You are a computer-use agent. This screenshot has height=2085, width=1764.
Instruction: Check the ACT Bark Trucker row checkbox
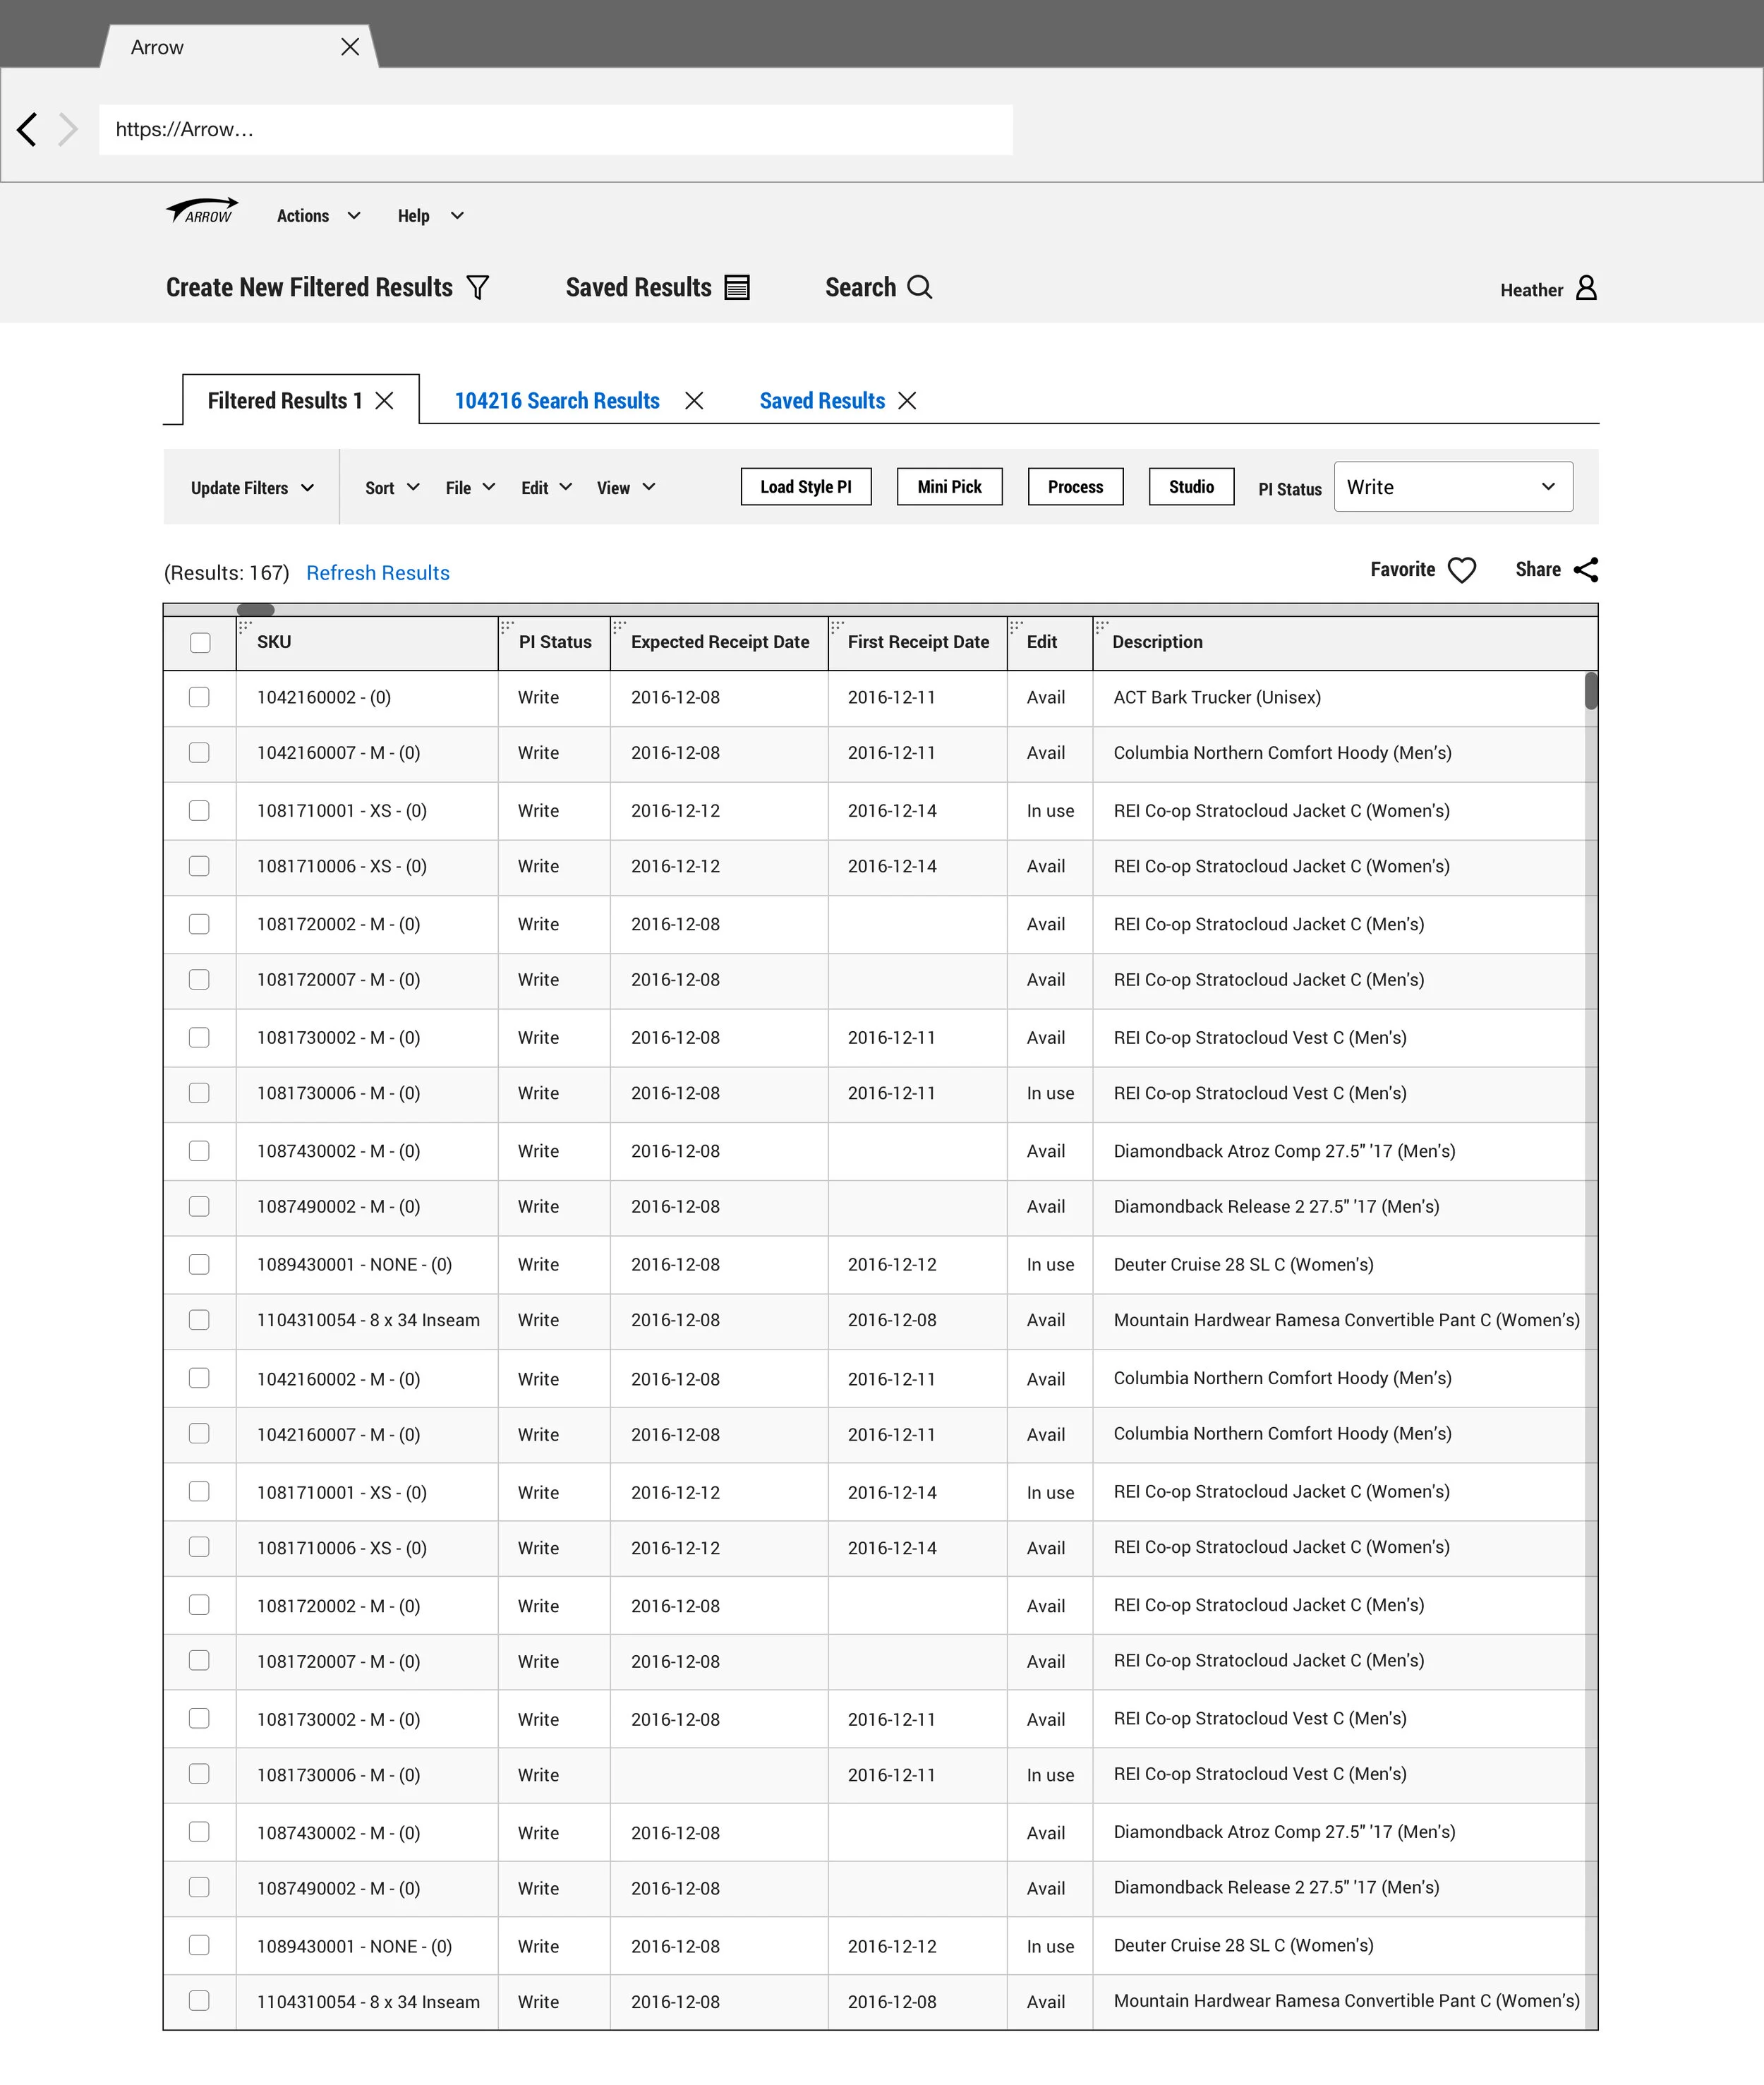[199, 697]
